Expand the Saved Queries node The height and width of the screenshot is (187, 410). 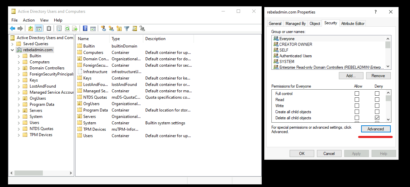[x=12, y=44]
